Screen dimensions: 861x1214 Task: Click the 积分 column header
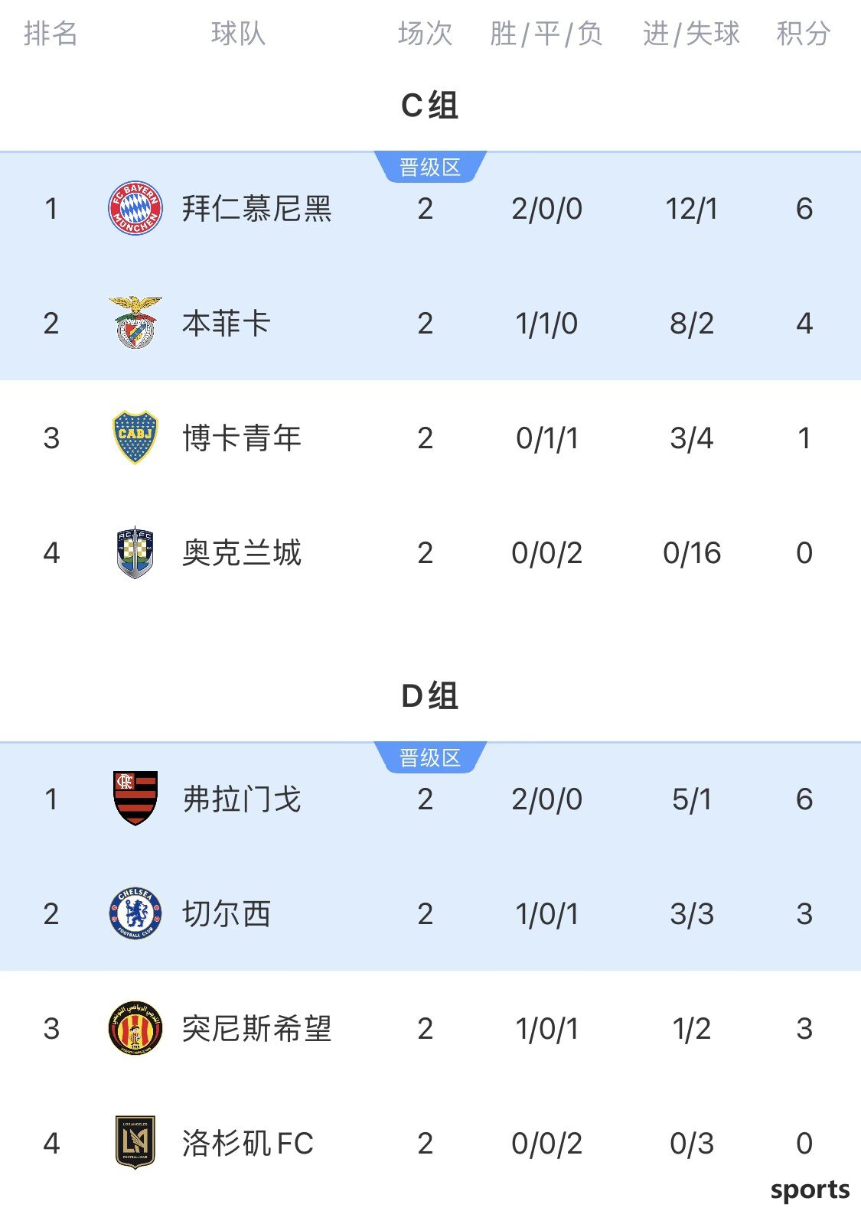pyautogui.click(x=804, y=34)
